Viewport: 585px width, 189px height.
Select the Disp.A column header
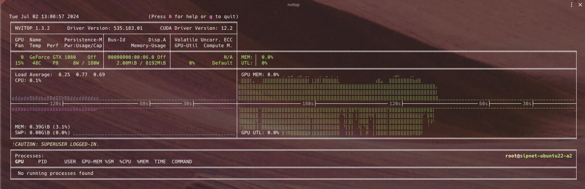click(x=157, y=40)
